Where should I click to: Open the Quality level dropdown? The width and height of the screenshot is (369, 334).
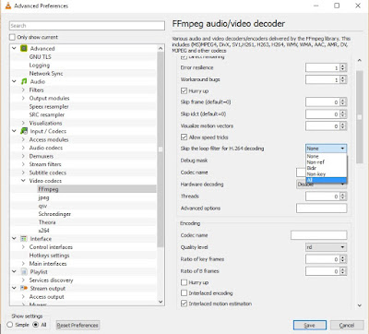click(x=327, y=247)
